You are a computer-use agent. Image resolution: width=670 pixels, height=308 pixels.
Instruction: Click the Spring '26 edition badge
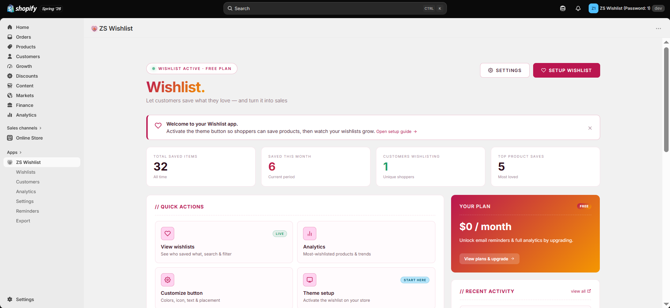coord(51,9)
